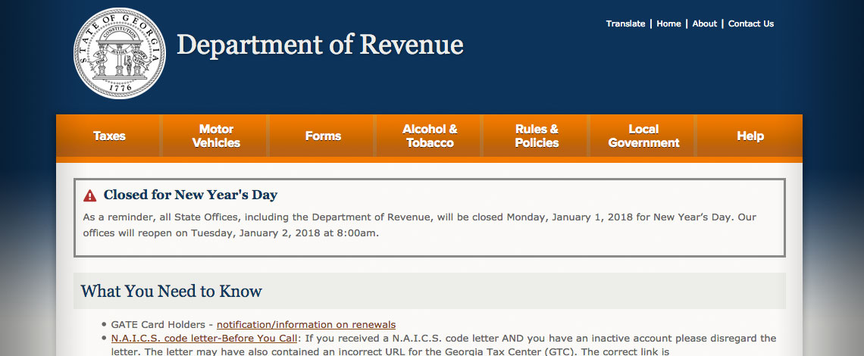Viewport: 864px width, 356px height.
Task: Open the Taxes navigation menu
Action: tap(109, 136)
